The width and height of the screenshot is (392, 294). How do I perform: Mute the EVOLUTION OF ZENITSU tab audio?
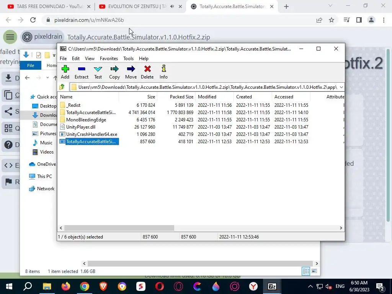[172, 7]
